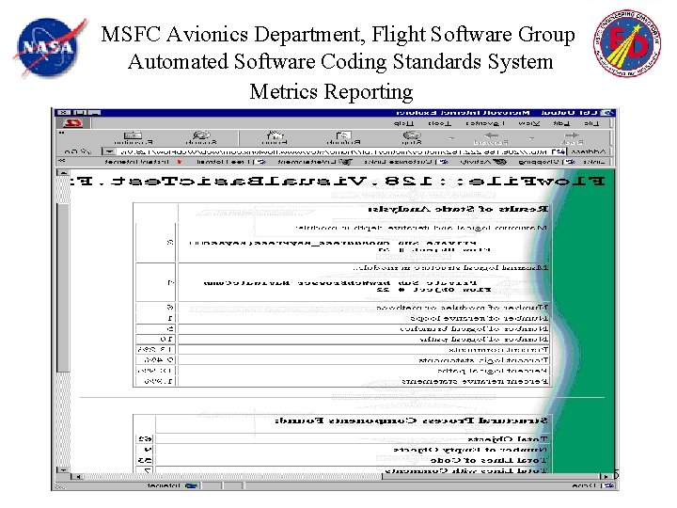Click the 'Total Lines with Comments' row label
677x508 pixels.
click(466, 470)
